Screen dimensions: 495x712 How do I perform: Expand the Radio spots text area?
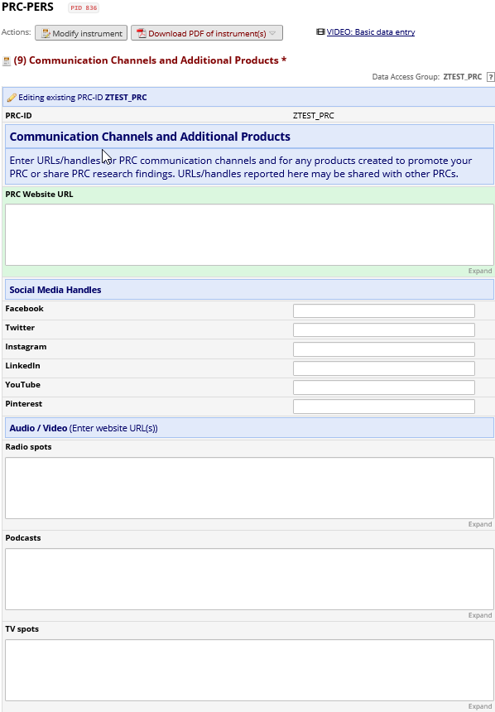click(480, 524)
